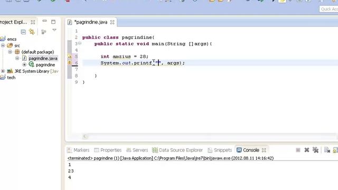The image size is (338, 190).
Task: Open the Project Explorer view menu arrow
Action: [54, 30]
